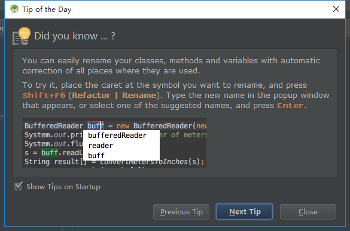
Task: Click the Android Studio logo in title bar
Action: coord(14,9)
